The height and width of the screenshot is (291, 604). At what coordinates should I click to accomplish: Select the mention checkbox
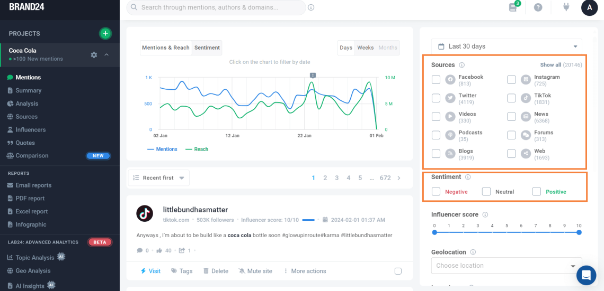click(398, 271)
